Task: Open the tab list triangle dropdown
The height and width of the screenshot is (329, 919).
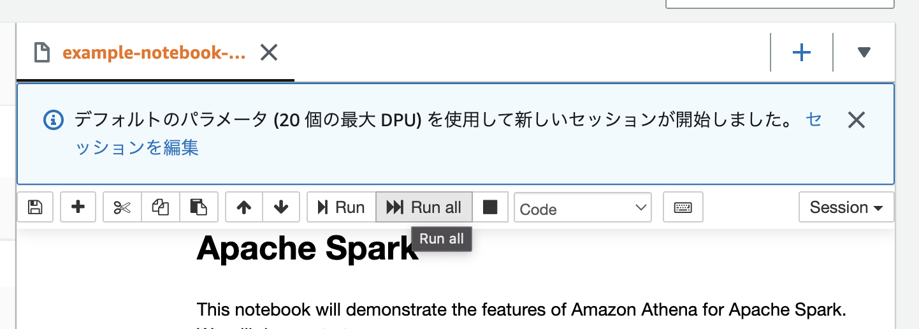Action: point(864,53)
